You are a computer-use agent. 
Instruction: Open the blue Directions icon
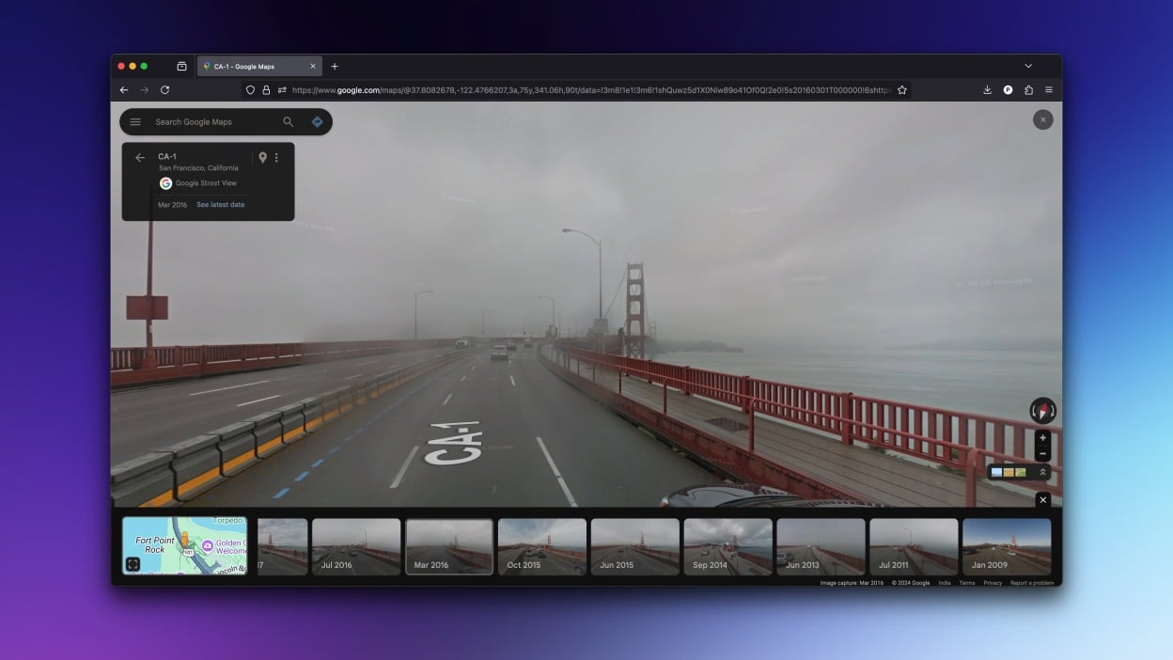point(317,122)
